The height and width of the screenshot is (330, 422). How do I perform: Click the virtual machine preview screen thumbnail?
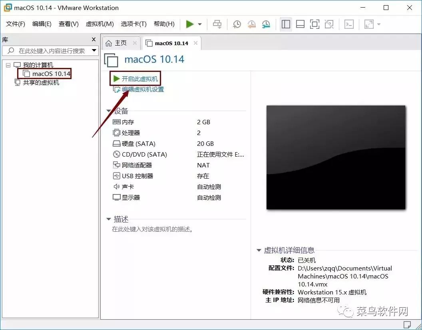(x=336, y=157)
